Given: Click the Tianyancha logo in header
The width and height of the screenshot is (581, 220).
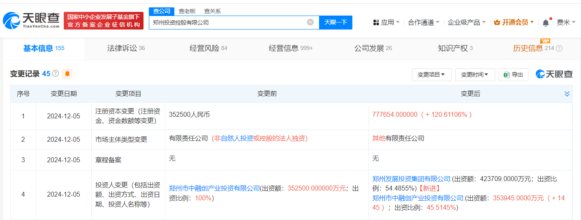Looking at the screenshot, I should pos(31,20).
